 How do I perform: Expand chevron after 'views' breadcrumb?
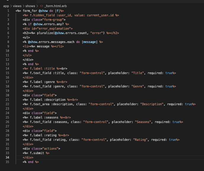pos(24,6)
